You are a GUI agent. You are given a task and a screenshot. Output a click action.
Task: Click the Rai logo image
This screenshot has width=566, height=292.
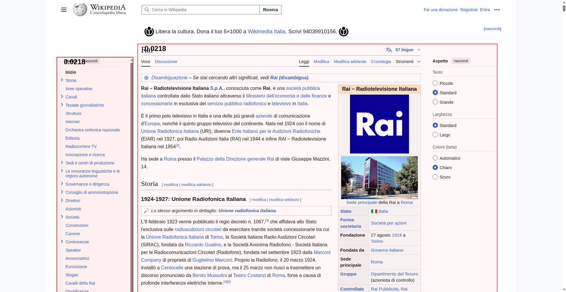[x=379, y=124]
